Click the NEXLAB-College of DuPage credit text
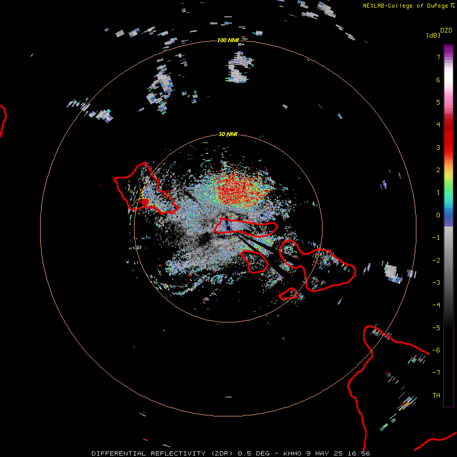 (x=408, y=6)
